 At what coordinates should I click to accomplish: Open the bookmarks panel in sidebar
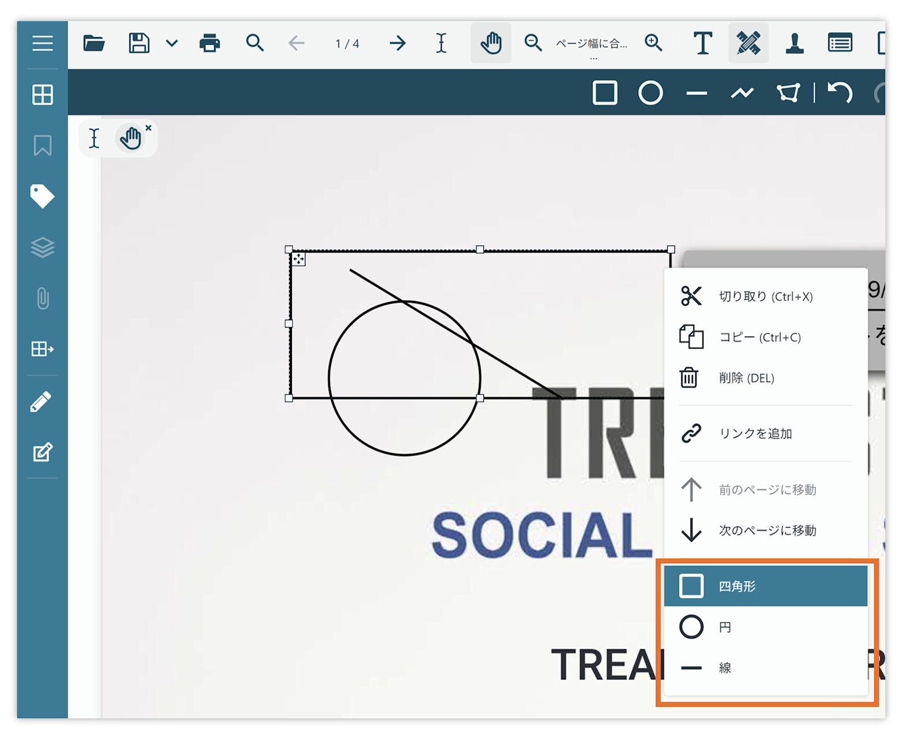[43, 146]
